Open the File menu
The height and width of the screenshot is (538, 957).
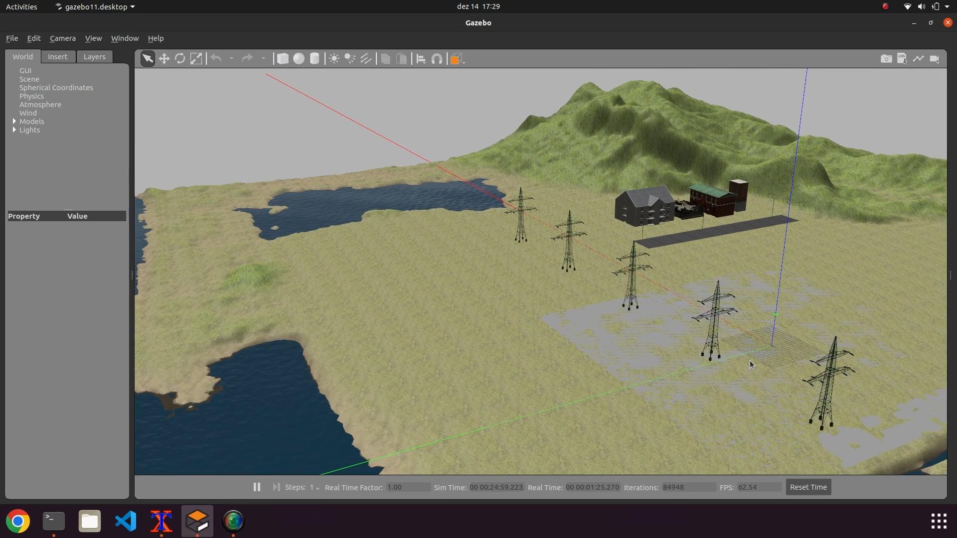pyautogui.click(x=12, y=38)
